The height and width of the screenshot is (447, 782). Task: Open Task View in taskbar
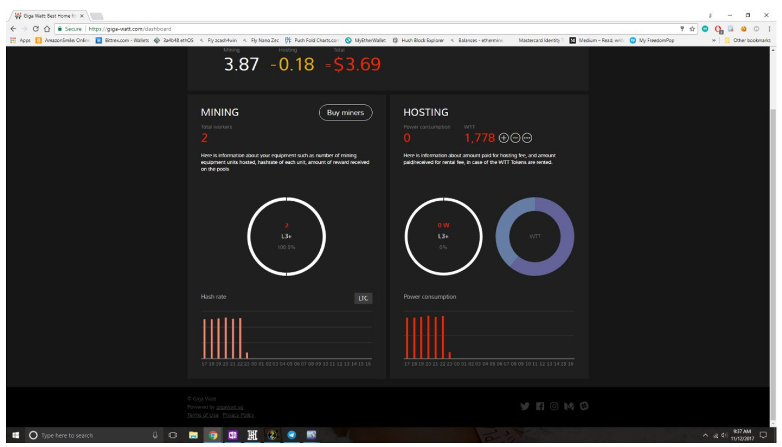[173, 435]
